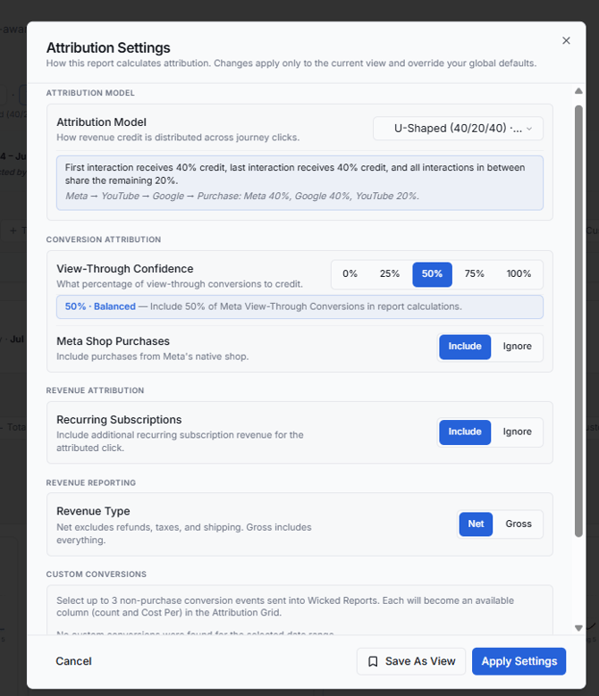
Task: Click the dialog's vertical scrollbar thumb
Action: tap(578, 321)
